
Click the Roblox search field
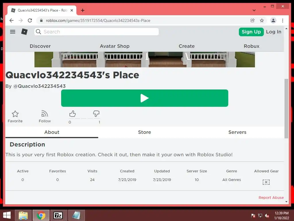coord(96,32)
